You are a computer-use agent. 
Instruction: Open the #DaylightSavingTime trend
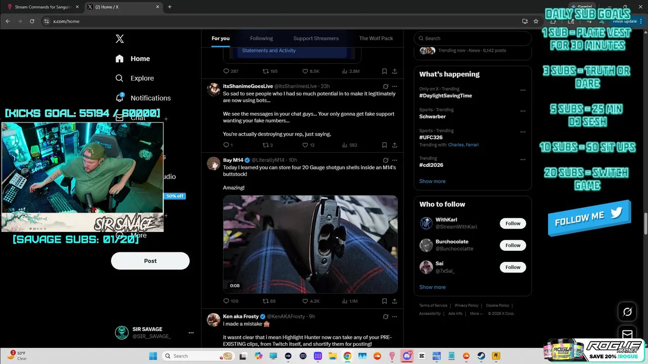[445, 96]
